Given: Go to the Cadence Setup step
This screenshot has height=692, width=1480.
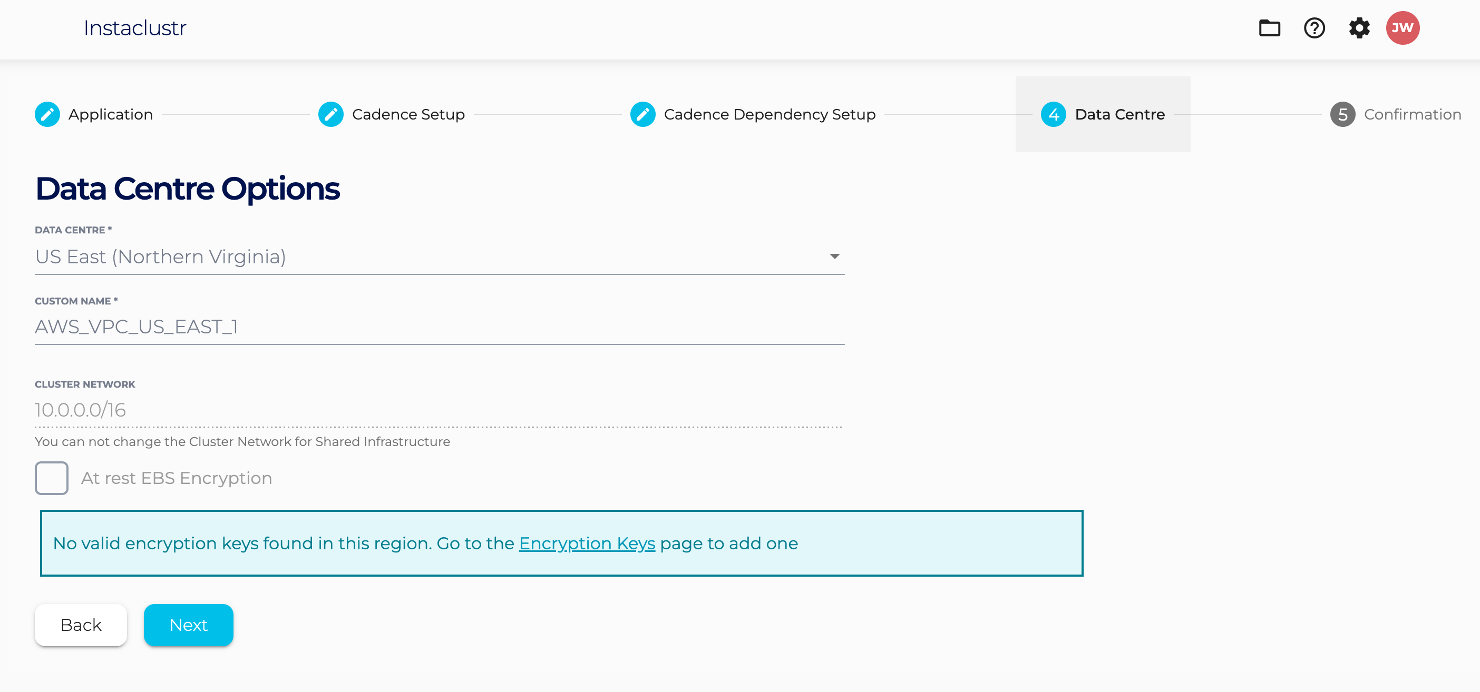Looking at the screenshot, I should [408, 114].
